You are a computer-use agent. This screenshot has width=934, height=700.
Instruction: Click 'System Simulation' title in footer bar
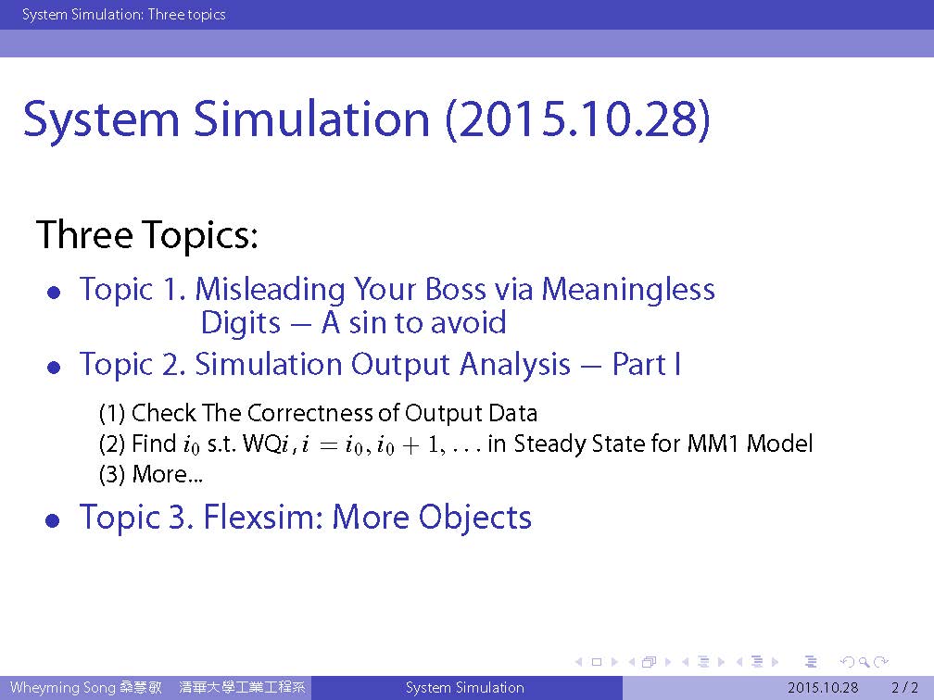(x=464, y=688)
